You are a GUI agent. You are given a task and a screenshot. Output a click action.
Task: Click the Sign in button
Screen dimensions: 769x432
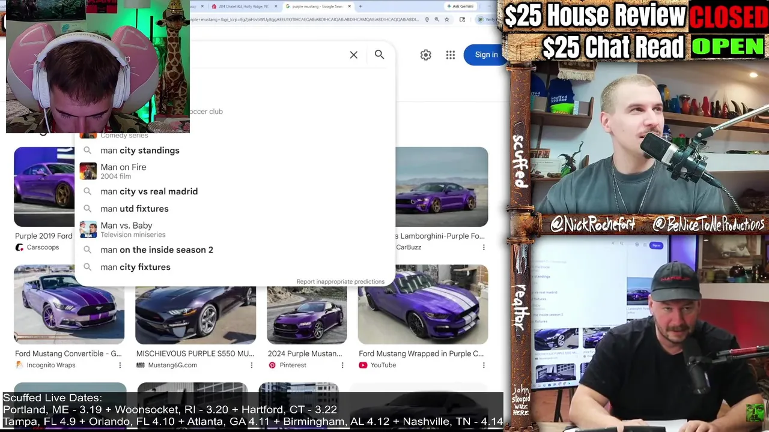(485, 55)
